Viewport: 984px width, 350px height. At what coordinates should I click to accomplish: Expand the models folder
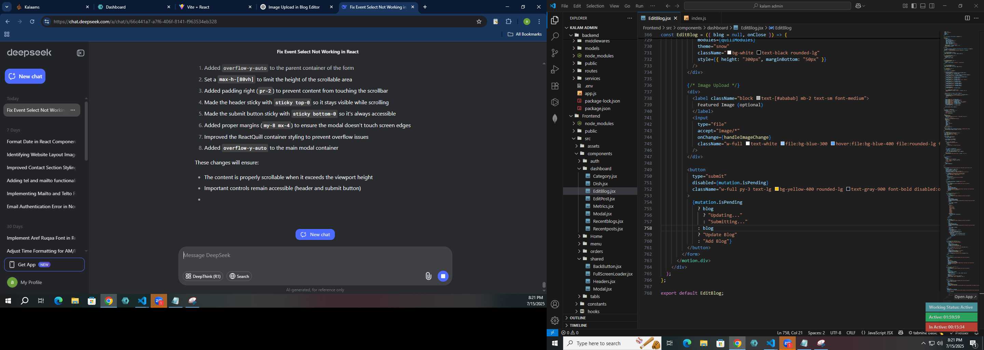pyautogui.click(x=592, y=48)
